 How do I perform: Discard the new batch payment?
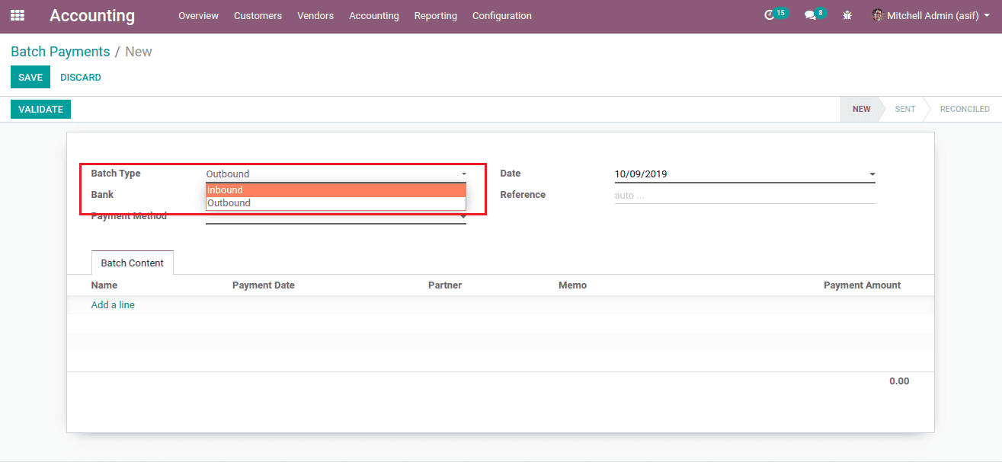81,78
